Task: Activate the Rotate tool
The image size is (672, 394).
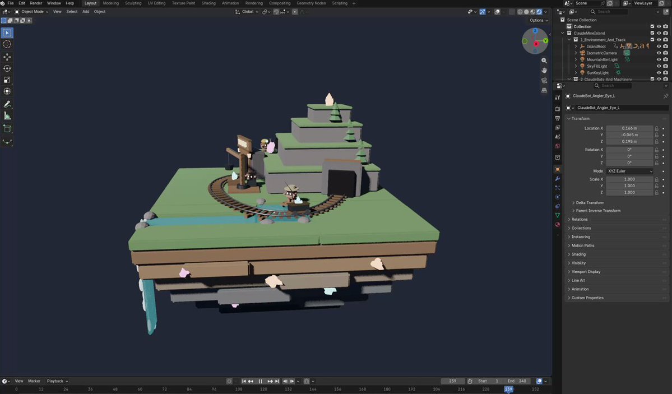Action: pos(7,68)
